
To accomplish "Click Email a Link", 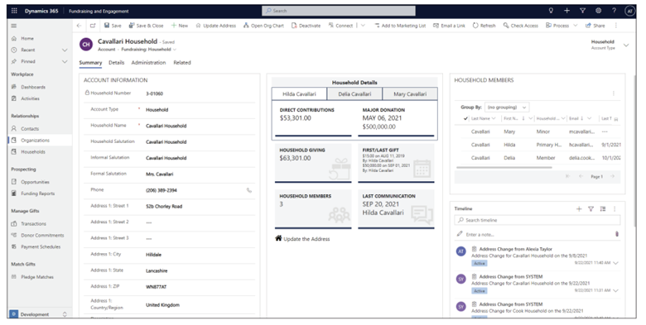I will [449, 26].
